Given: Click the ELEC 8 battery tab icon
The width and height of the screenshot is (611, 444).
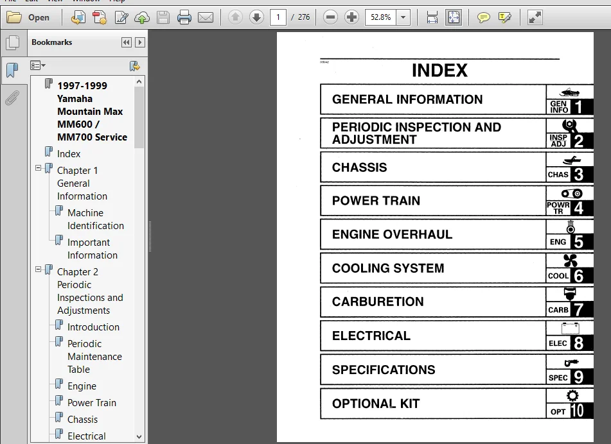Looking at the screenshot, I should [x=570, y=336].
